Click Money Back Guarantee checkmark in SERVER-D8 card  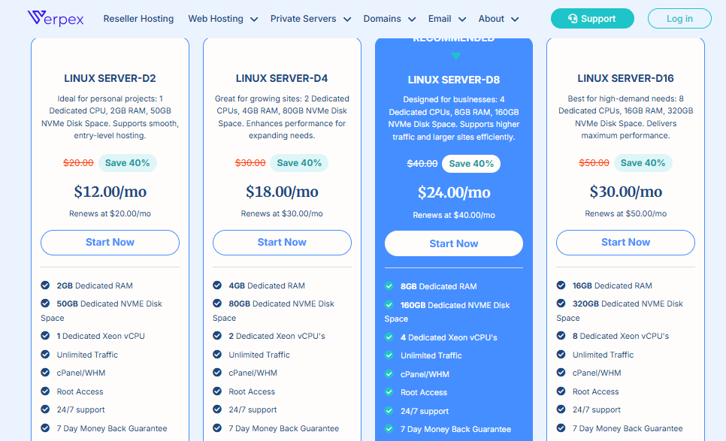[389, 428]
